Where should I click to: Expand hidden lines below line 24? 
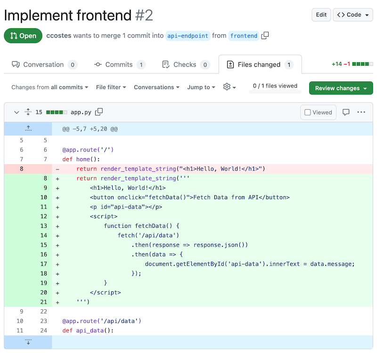[x=28, y=342]
